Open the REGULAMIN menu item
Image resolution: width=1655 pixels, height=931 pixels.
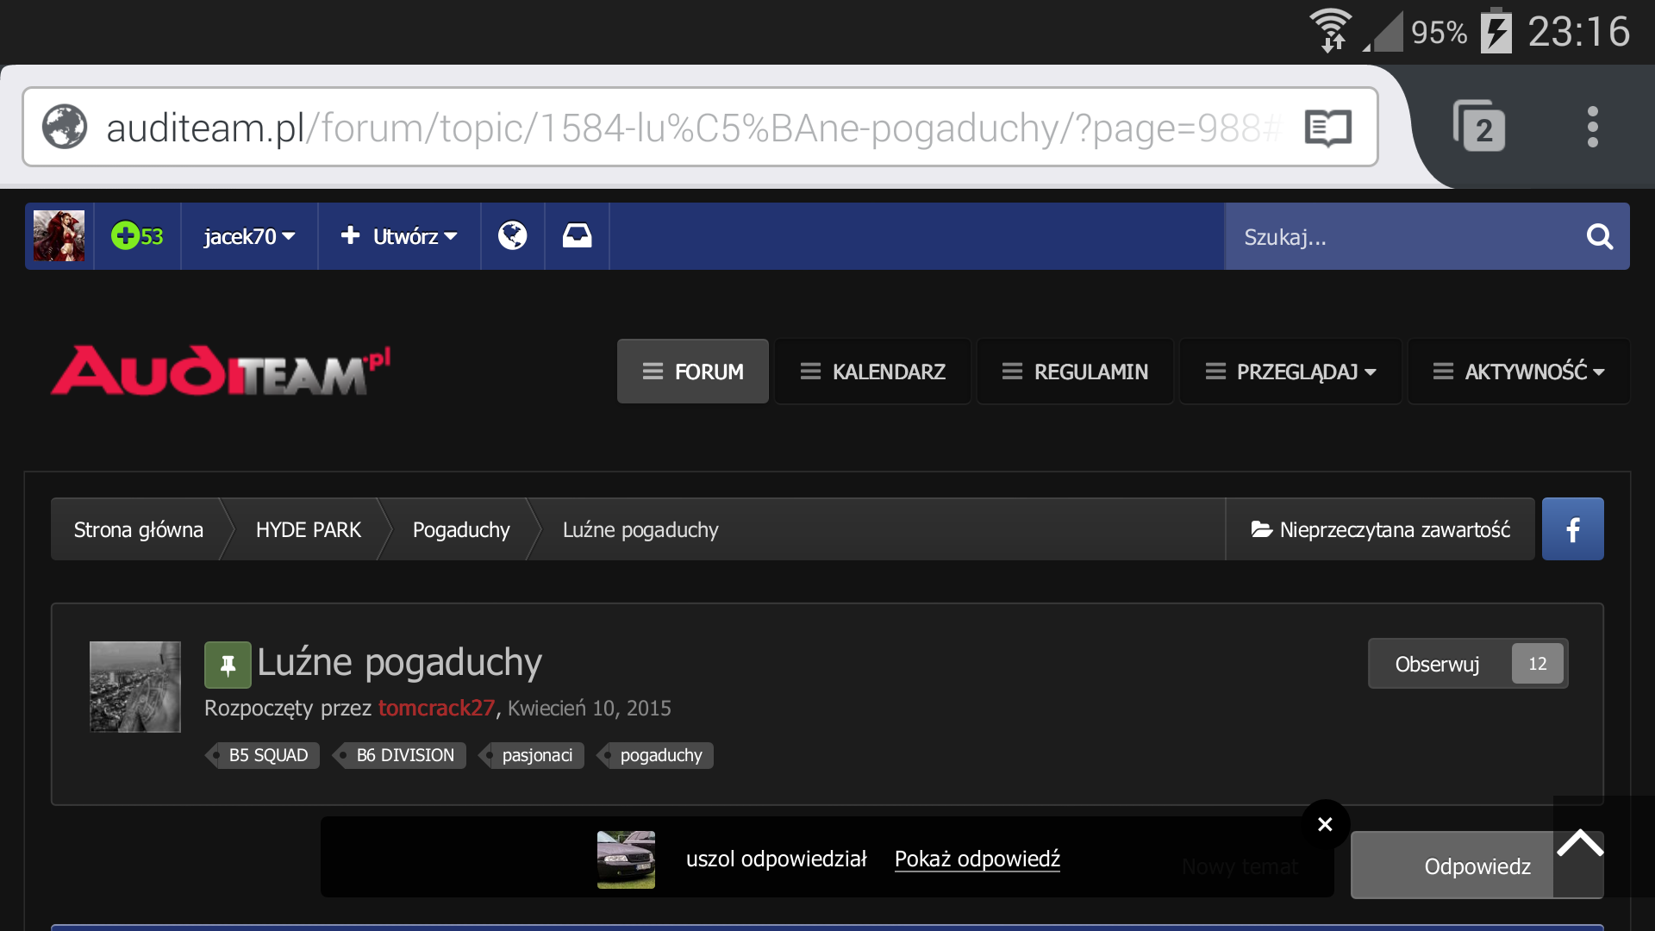[x=1074, y=372]
